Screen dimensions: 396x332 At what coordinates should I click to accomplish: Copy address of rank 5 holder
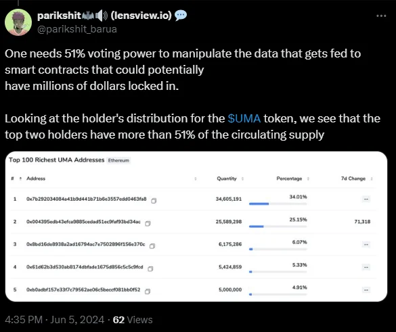(x=148, y=291)
